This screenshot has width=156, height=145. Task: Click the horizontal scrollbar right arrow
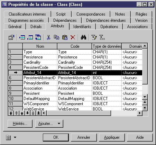click(x=140, y=113)
